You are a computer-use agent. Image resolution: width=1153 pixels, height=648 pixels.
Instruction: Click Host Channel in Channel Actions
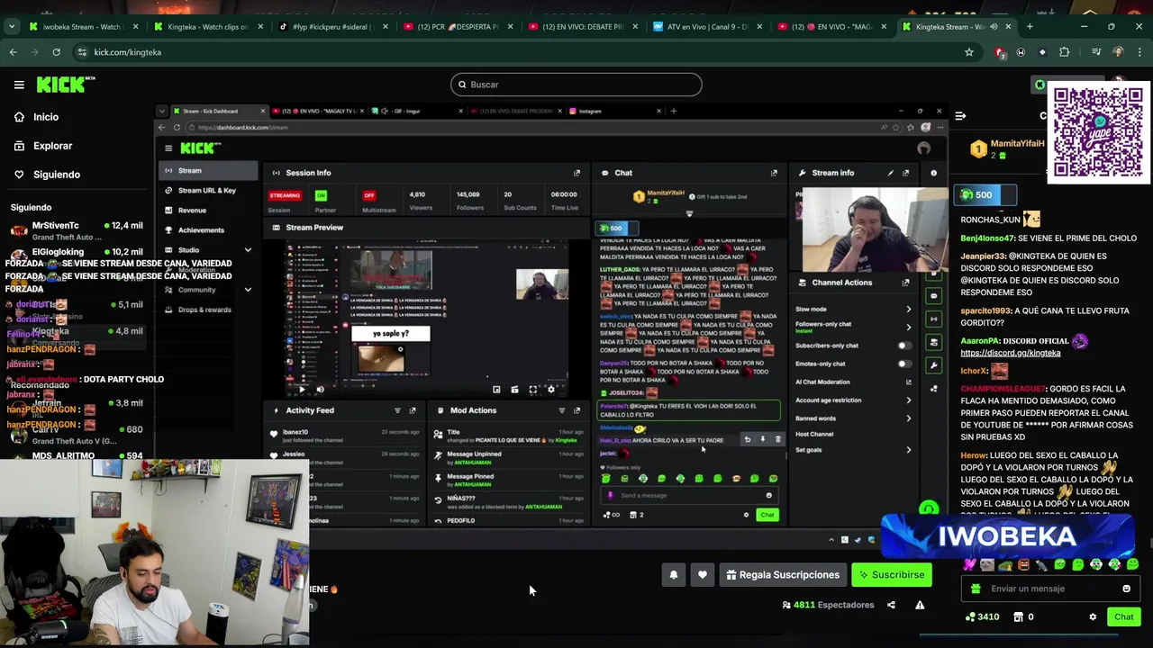click(814, 434)
